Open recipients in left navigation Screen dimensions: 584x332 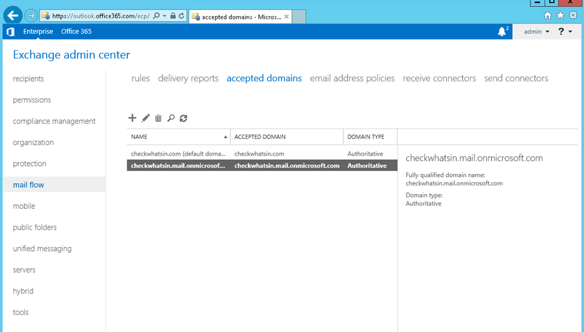tap(29, 79)
